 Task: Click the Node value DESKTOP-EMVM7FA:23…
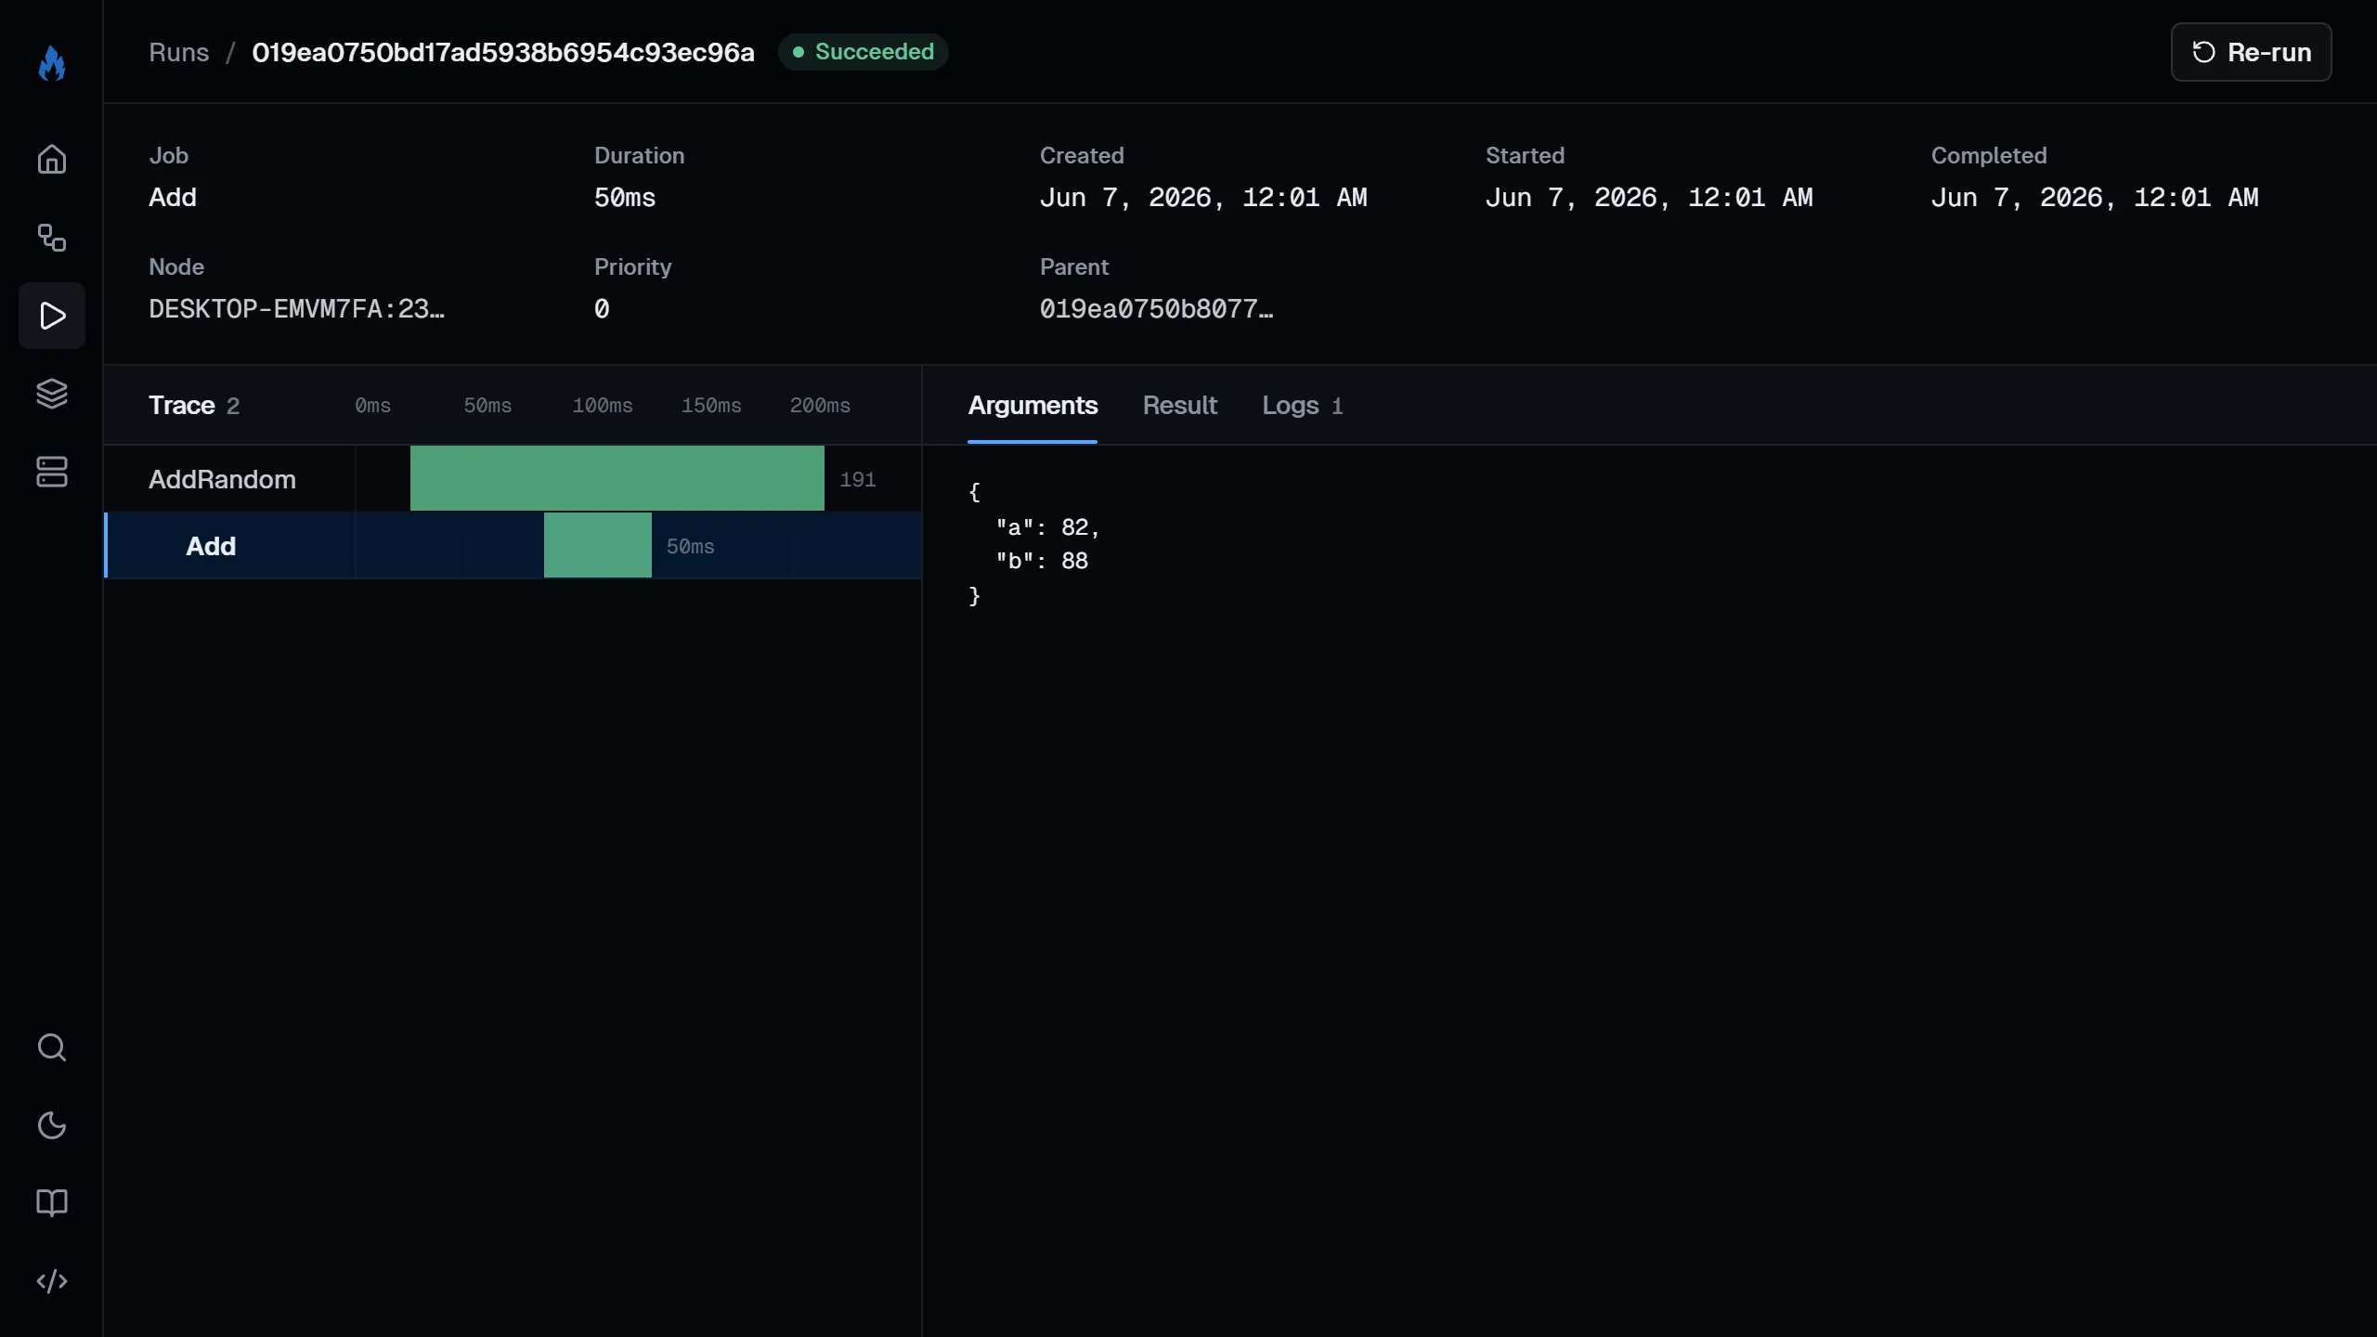(x=296, y=309)
